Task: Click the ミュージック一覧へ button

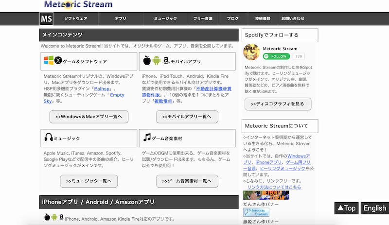Action: (x=89, y=181)
